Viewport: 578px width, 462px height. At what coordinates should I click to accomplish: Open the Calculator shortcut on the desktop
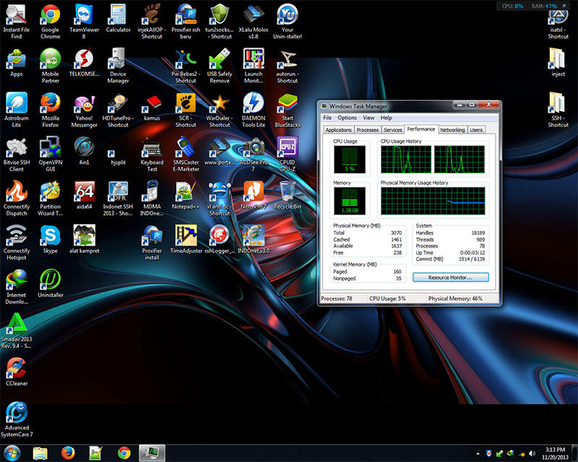118,19
